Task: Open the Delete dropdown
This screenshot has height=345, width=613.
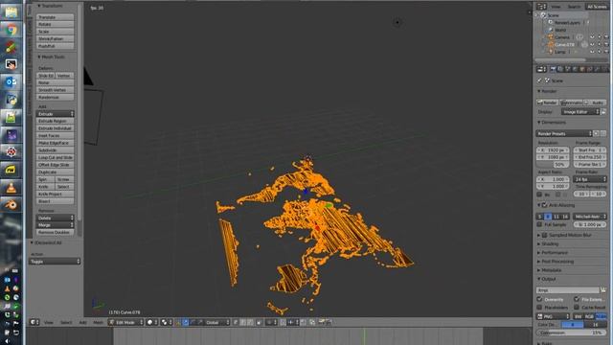Action: [x=56, y=218]
